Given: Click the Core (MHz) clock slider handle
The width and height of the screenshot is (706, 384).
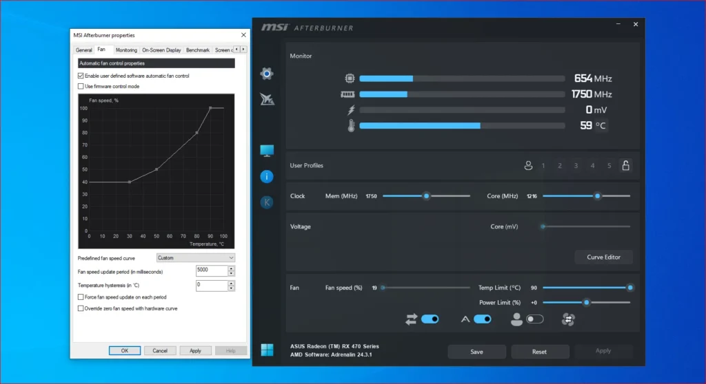Looking at the screenshot, I should point(598,196).
